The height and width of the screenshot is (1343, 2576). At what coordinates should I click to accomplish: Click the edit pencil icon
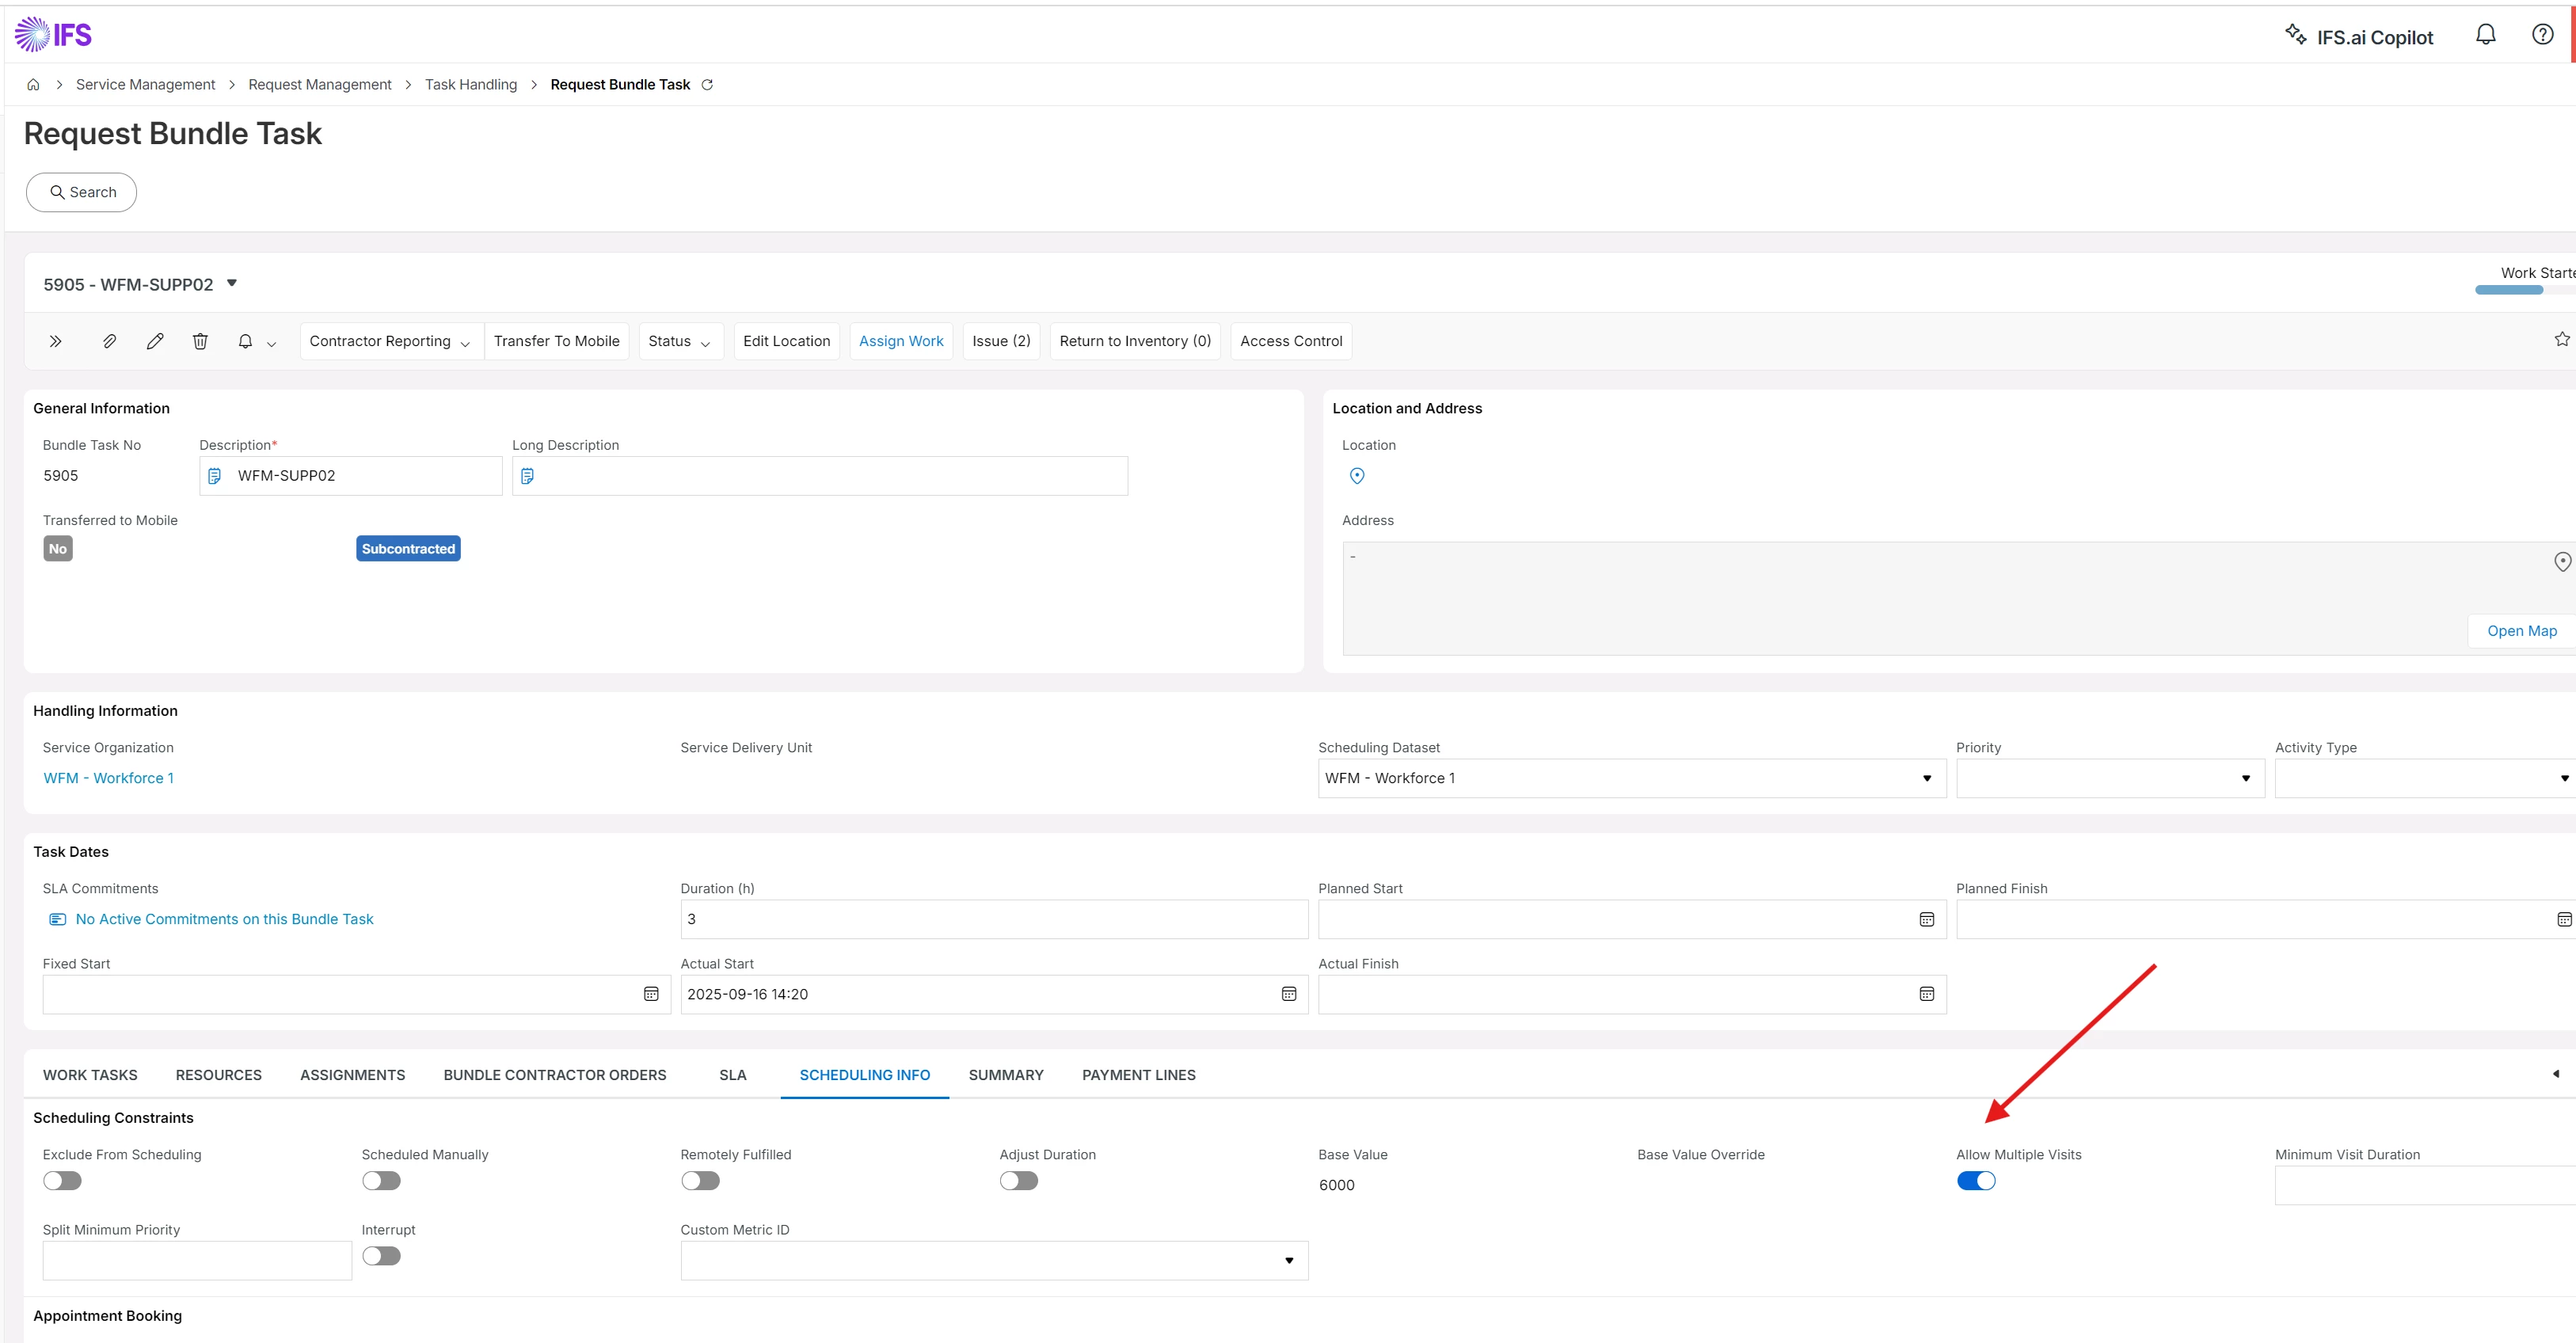(x=155, y=341)
